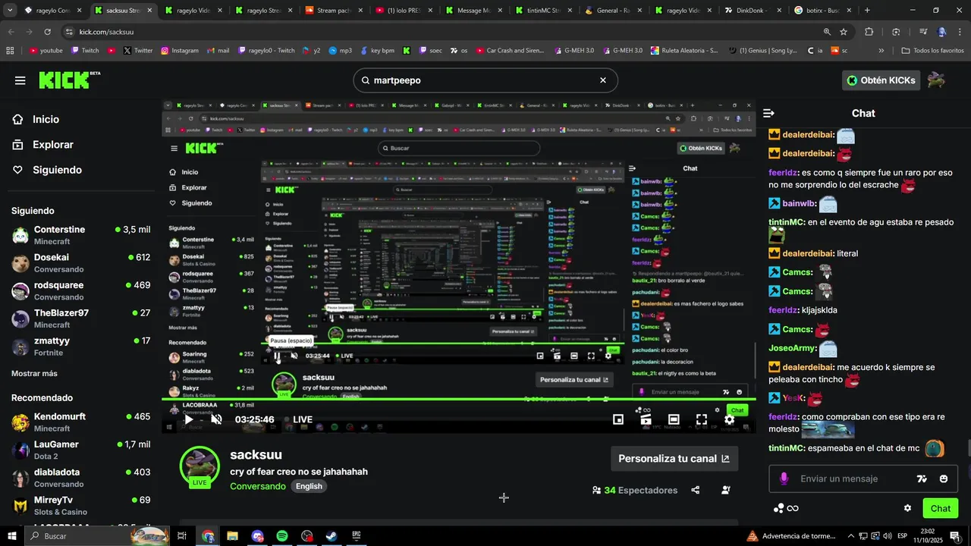This screenshot has height=546, width=971.
Task: Go to Inicio in the sidebar
Action: click(x=46, y=120)
